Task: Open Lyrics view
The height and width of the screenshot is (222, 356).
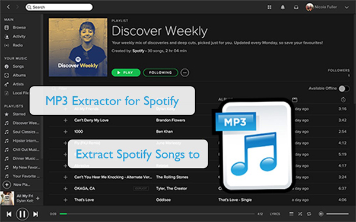Action: pos(275,214)
